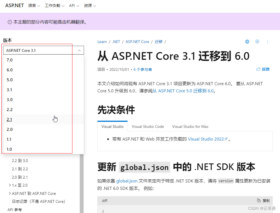Select version 3.1 from the list
Screen dimensions: 280x213
coord(43,90)
